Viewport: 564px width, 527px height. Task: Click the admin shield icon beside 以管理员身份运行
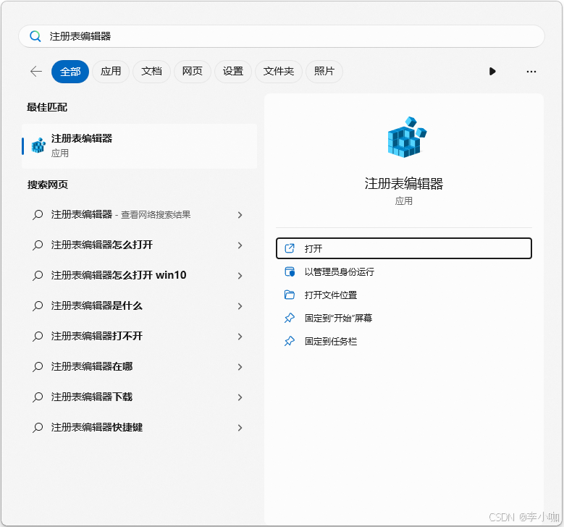(290, 271)
